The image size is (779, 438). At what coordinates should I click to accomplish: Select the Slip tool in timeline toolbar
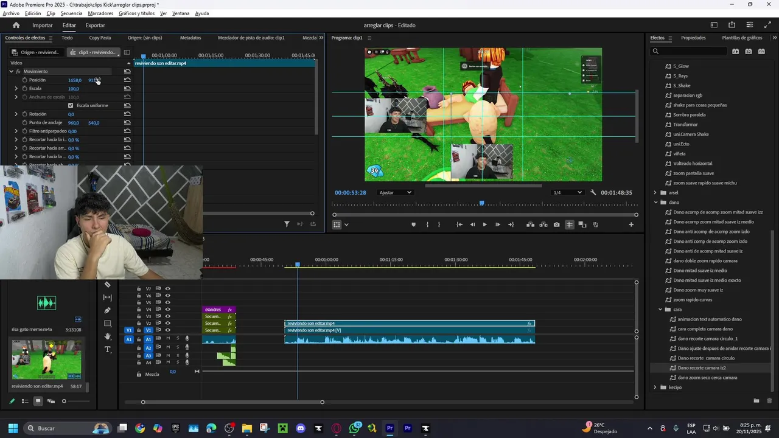(x=108, y=297)
